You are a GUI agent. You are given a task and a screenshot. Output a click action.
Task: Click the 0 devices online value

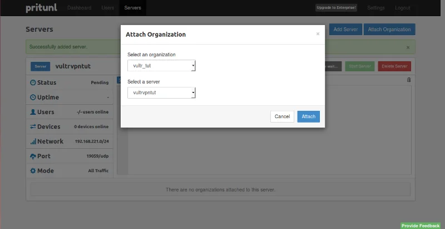(91, 126)
